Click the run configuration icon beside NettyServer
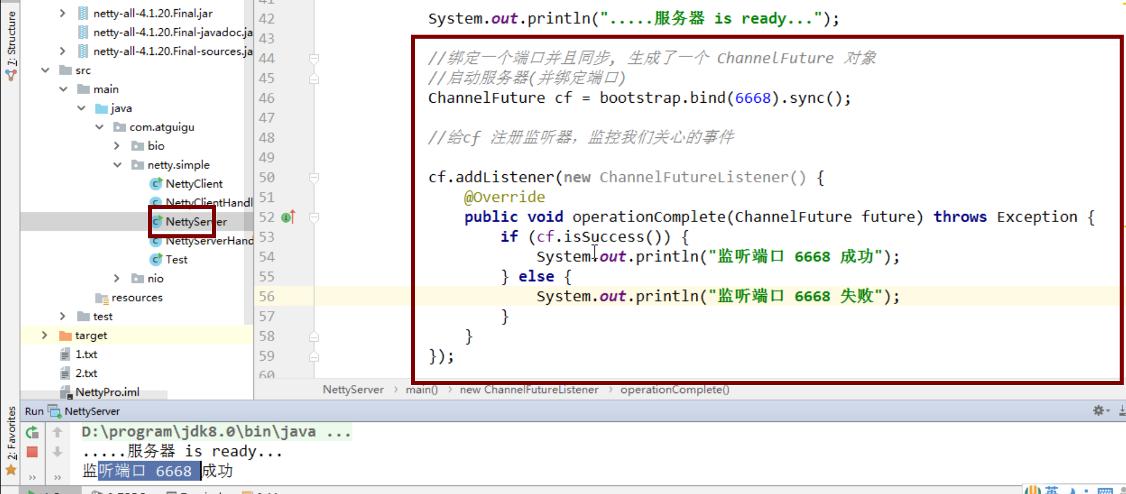This screenshot has height=494, width=1126. [54, 411]
